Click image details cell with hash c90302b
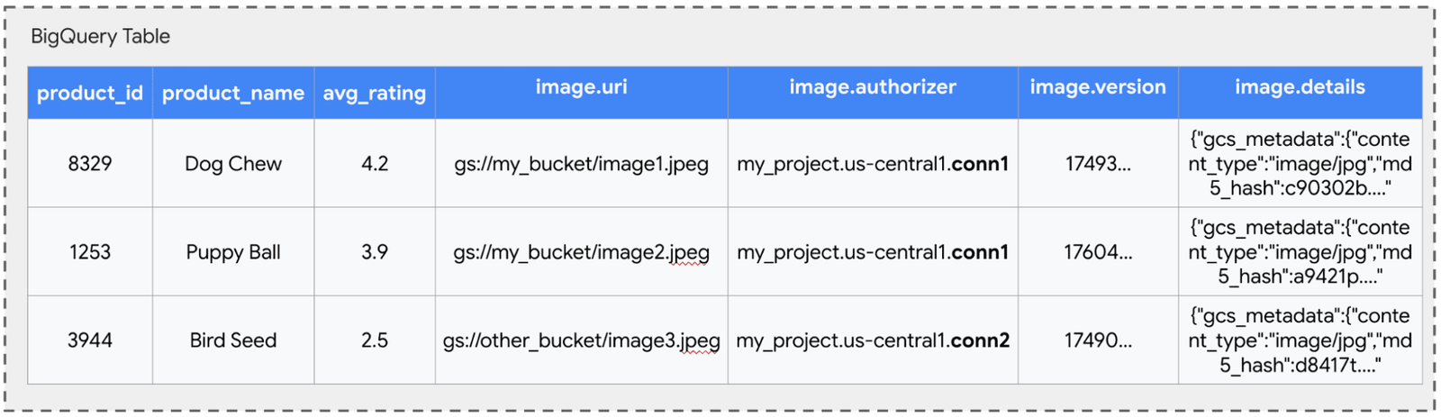 1300,164
